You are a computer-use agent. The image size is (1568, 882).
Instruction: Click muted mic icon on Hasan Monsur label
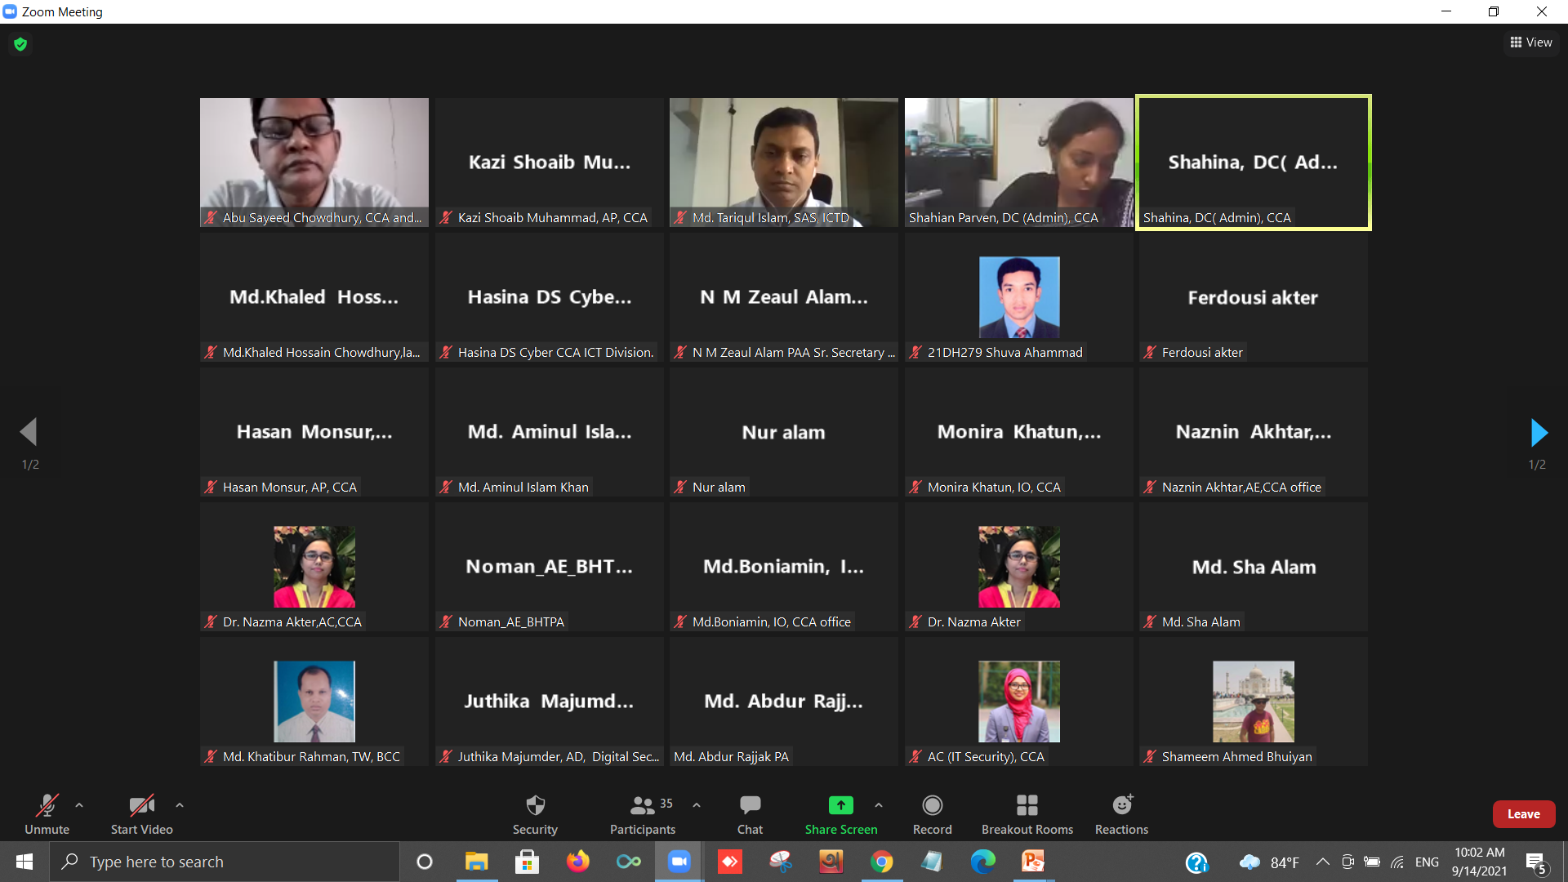pos(211,487)
